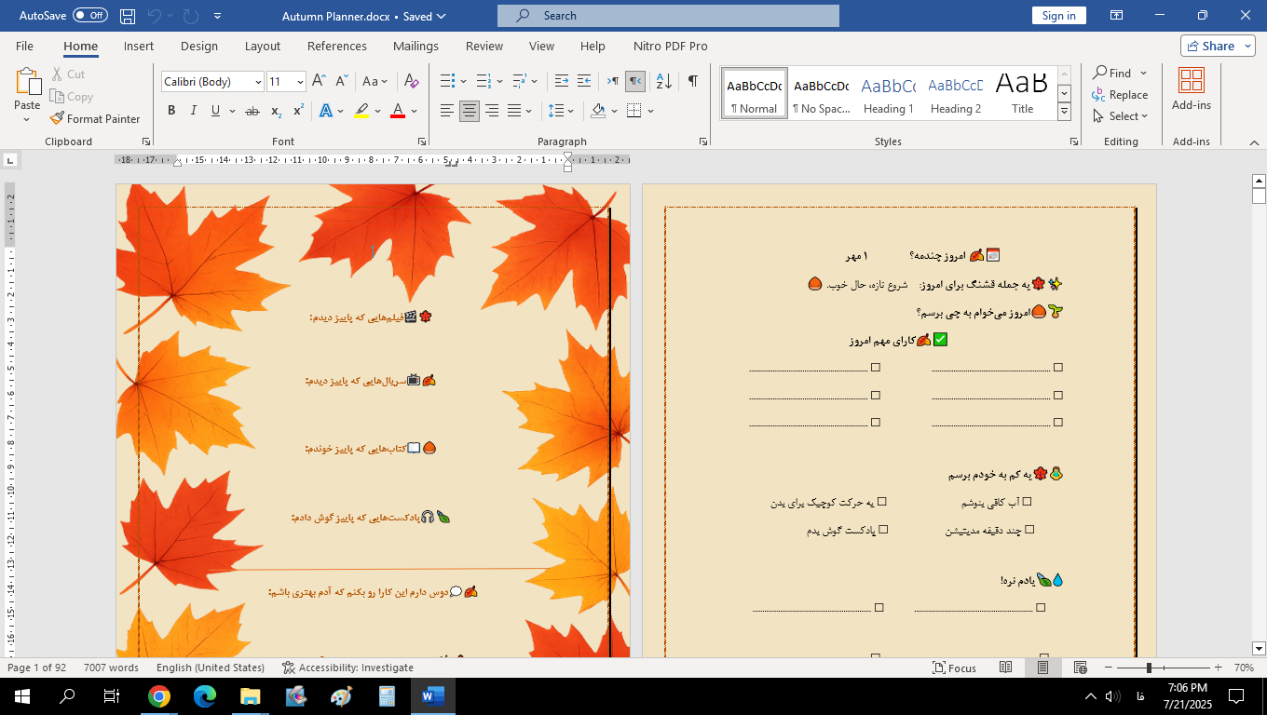Sort text with the A-Z icon
1267x715 pixels.
pyautogui.click(x=663, y=82)
